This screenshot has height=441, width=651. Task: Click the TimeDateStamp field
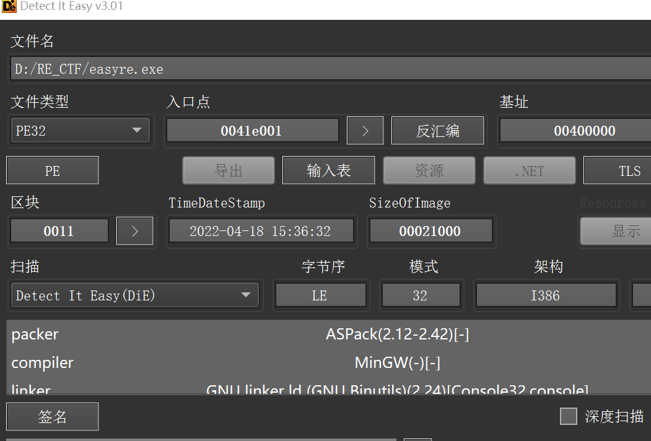point(261,230)
